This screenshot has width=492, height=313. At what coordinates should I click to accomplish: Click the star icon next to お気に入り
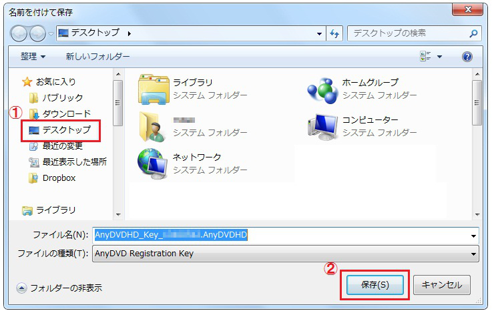pos(27,82)
